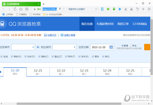Open the 退票计算器 link
Viewport: 153px width, 105px height.
(70, 35)
